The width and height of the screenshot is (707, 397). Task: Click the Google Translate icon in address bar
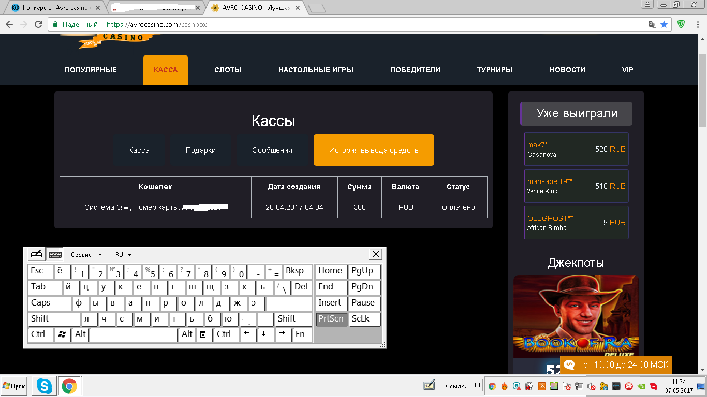(653, 24)
